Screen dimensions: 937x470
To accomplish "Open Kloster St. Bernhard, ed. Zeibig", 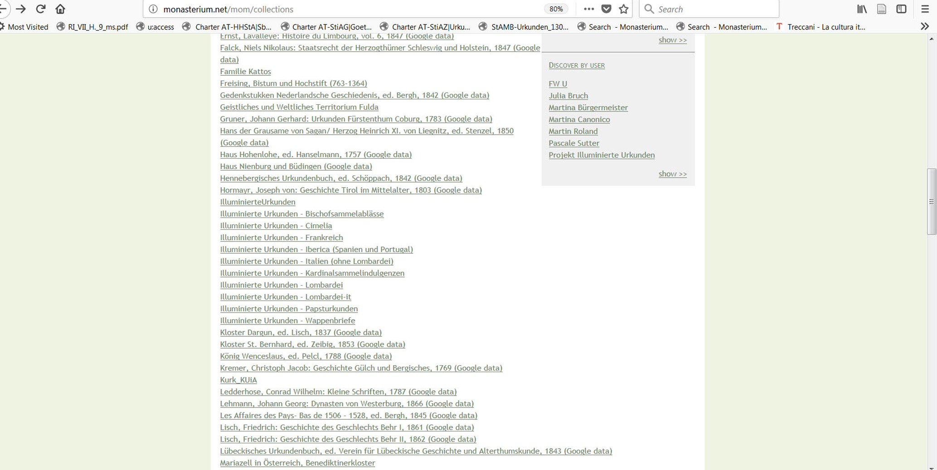I will pyautogui.click(x=312, y=344).
